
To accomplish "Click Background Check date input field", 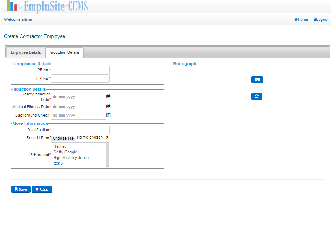I will (x=79, y=115).
